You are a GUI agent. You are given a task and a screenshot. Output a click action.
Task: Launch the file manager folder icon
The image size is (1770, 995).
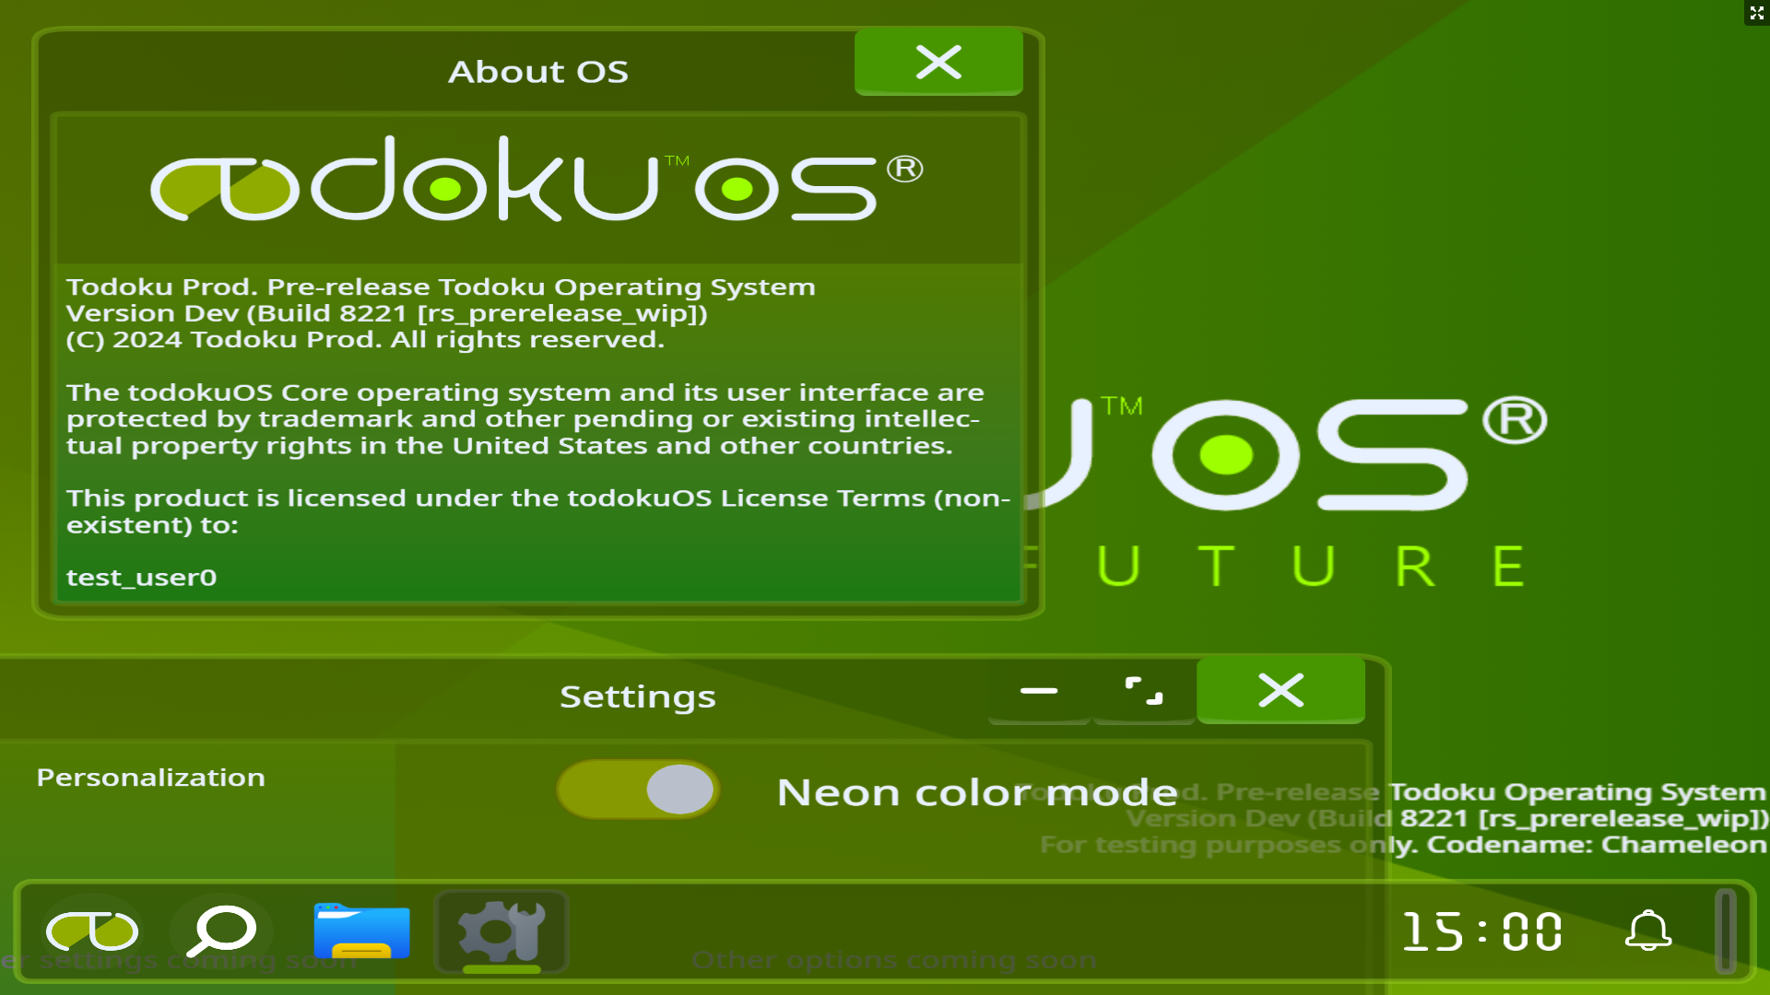coord(361,931)
